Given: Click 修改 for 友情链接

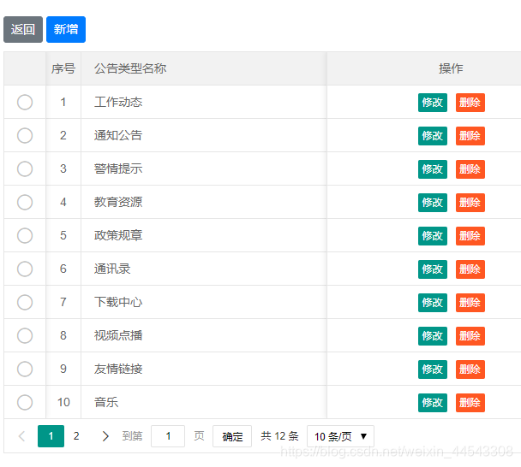Looking at the screenshot, I should tap(433, 369).
